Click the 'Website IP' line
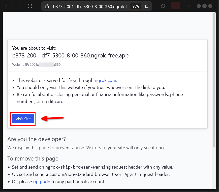The image size is (219, 192). click(x=36, y=65)
